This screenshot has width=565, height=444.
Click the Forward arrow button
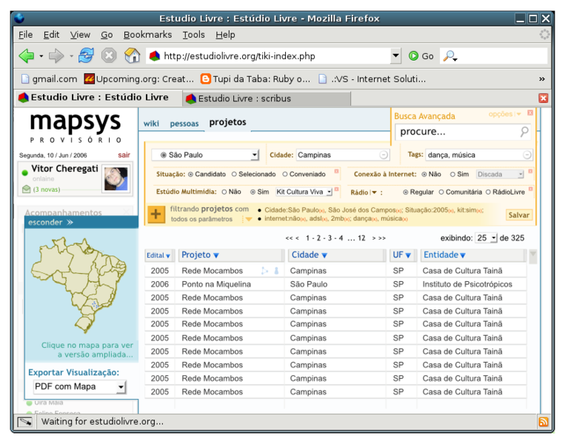[x=56, y=55]
